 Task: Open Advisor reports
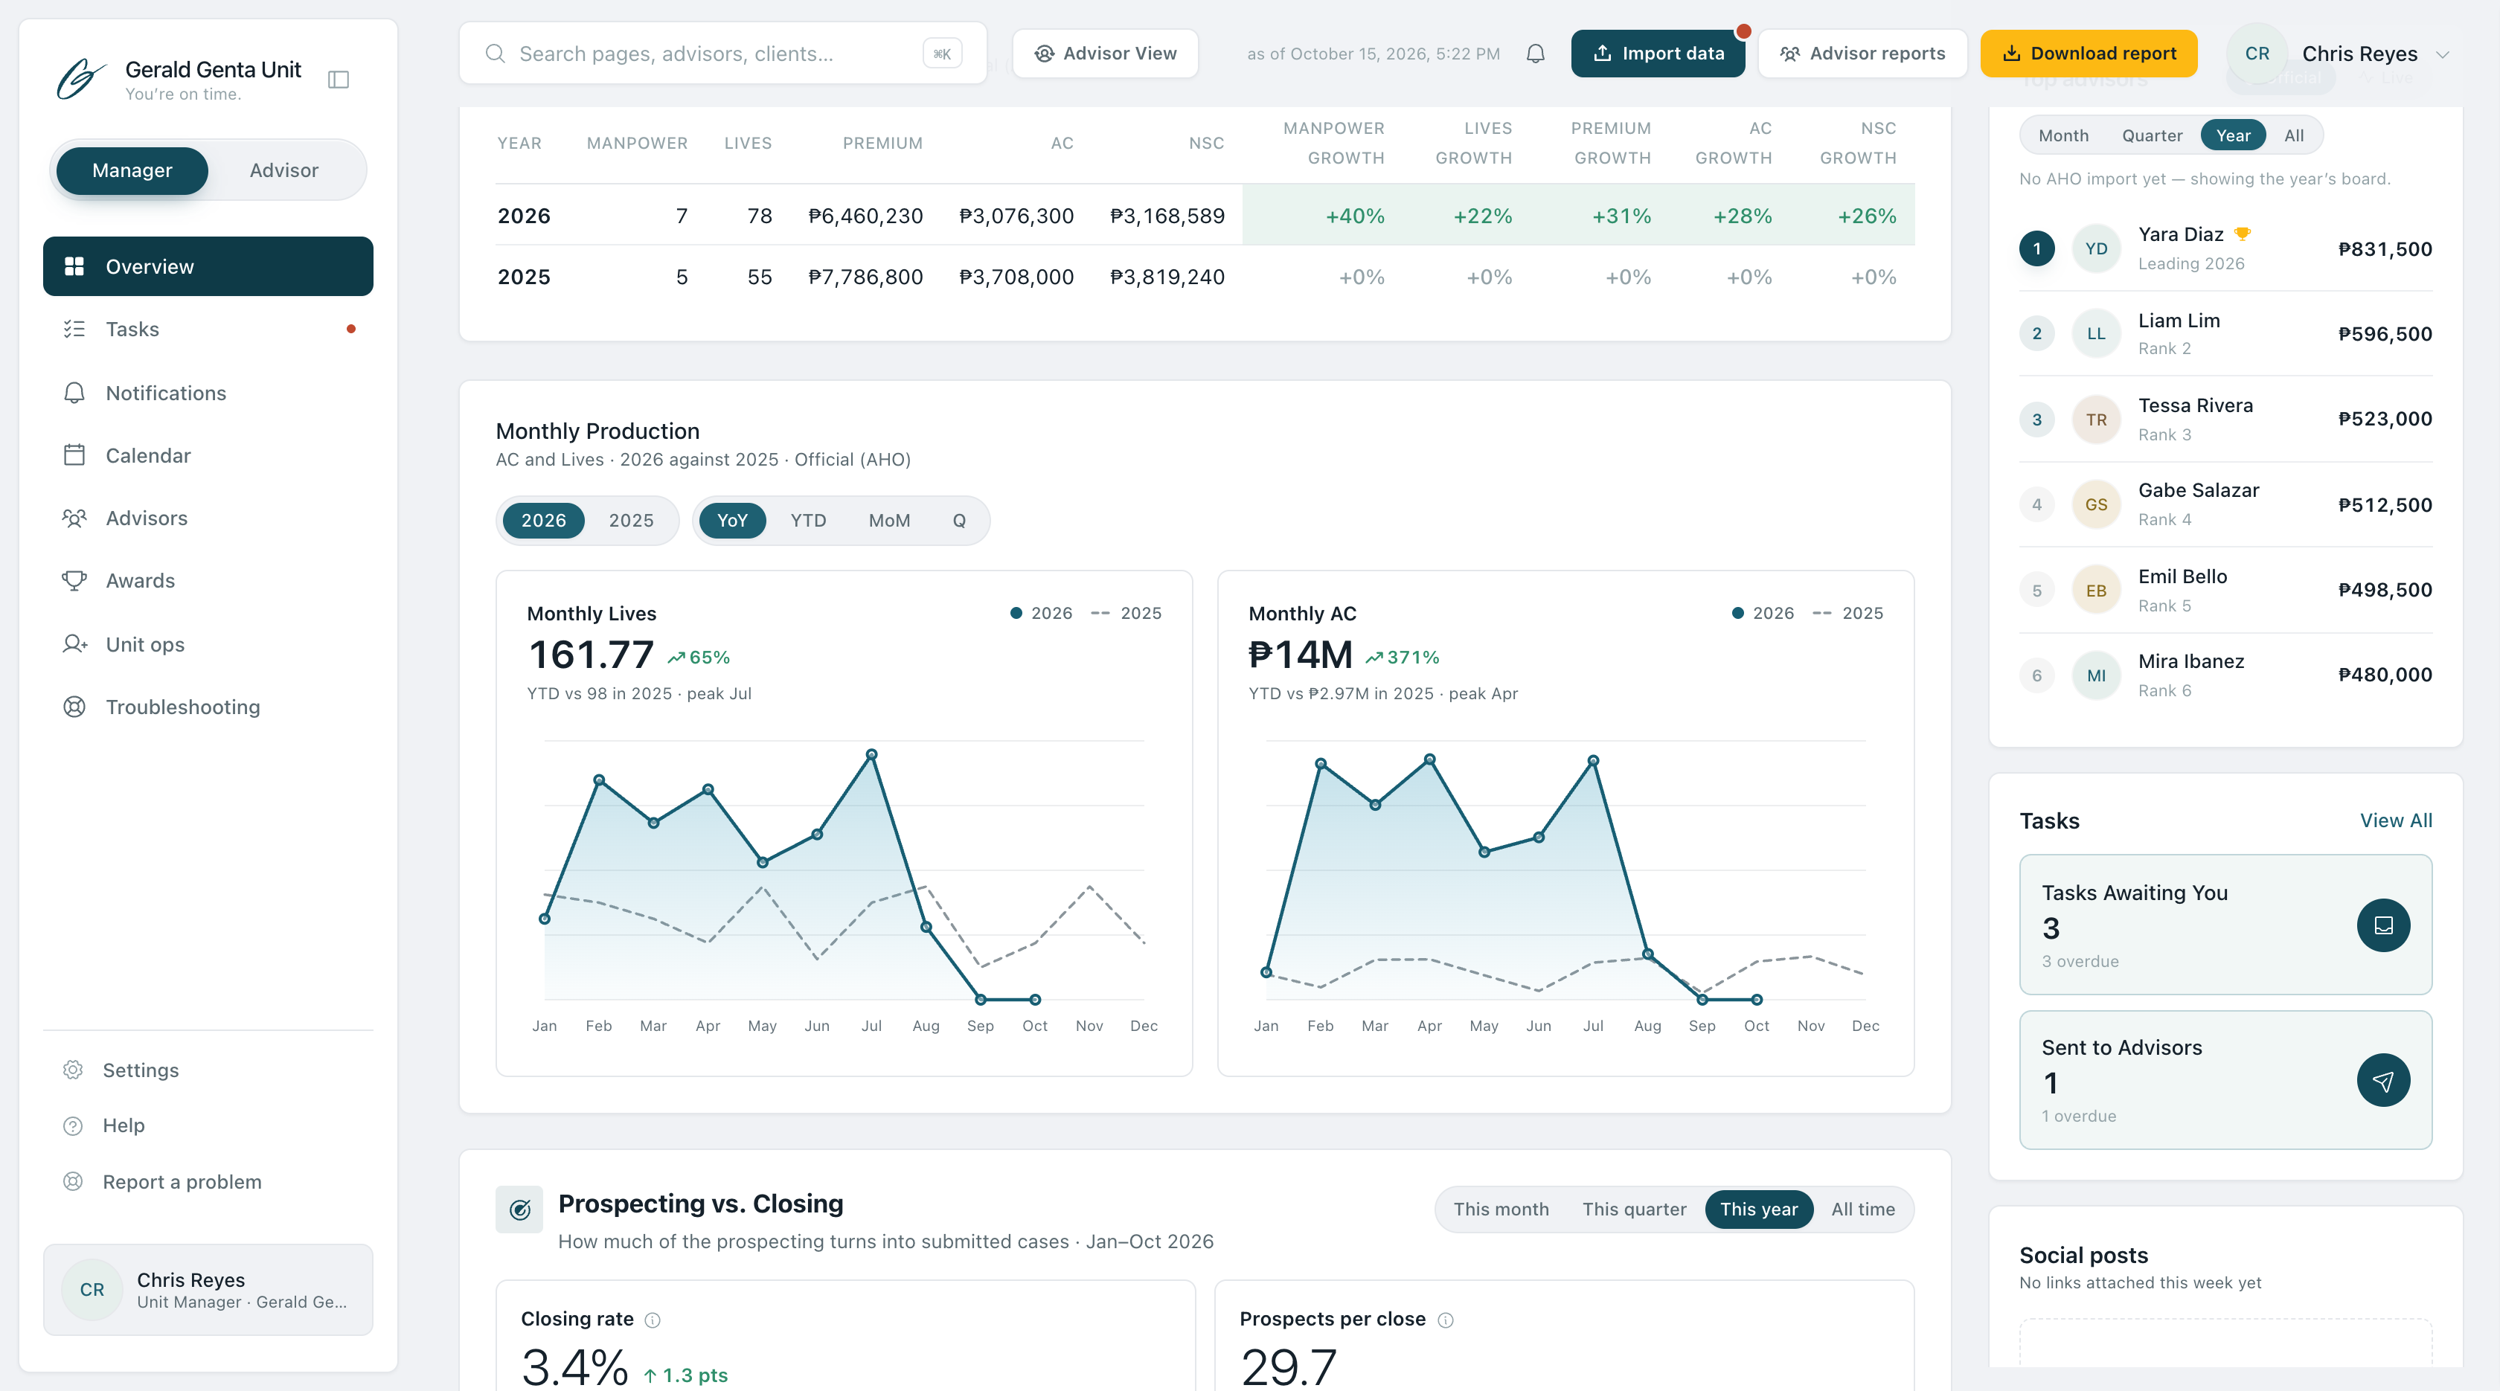click(x=1862, y=54)
